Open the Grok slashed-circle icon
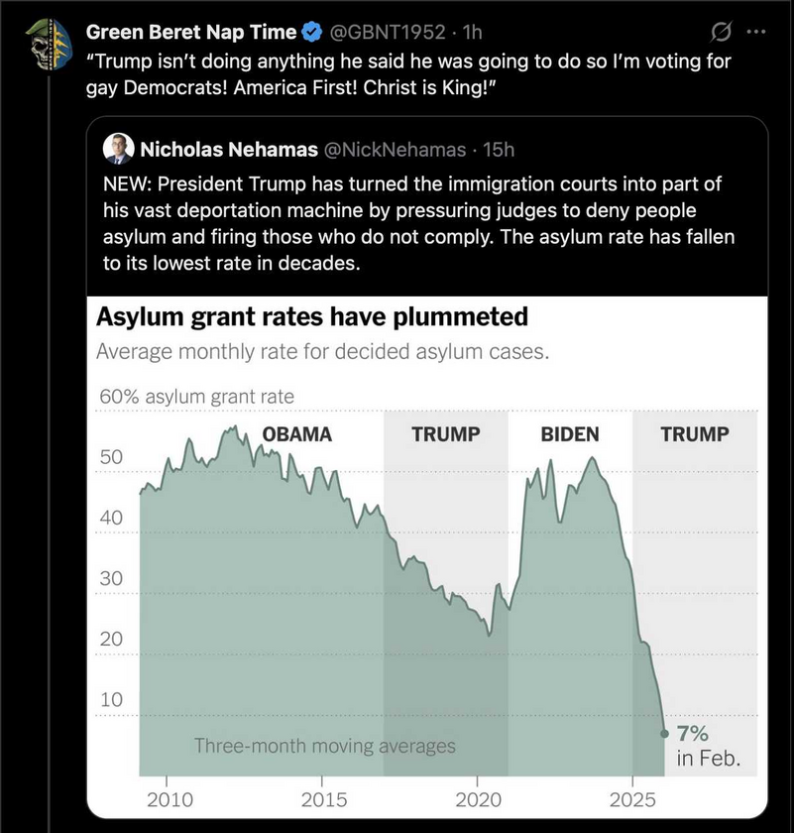 (722, 32)
